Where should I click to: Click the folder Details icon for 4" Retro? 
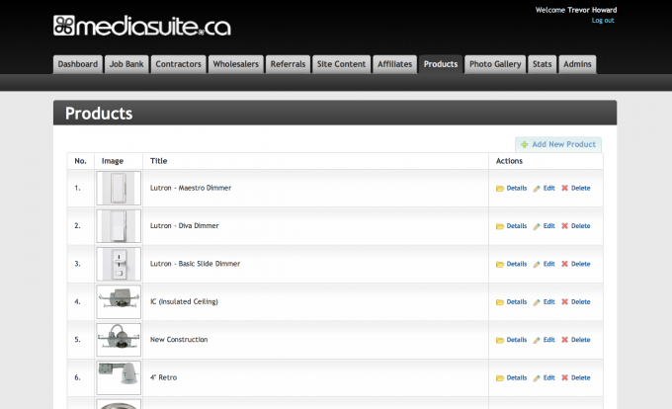tap(500, 377)
